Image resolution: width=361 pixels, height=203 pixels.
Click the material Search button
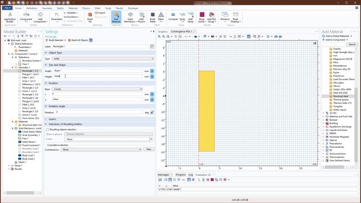352,44
